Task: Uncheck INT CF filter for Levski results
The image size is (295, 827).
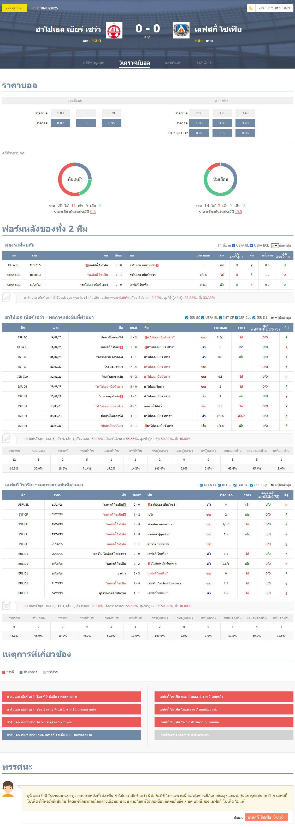Action: pyautogui.click(x=219, y=485)
